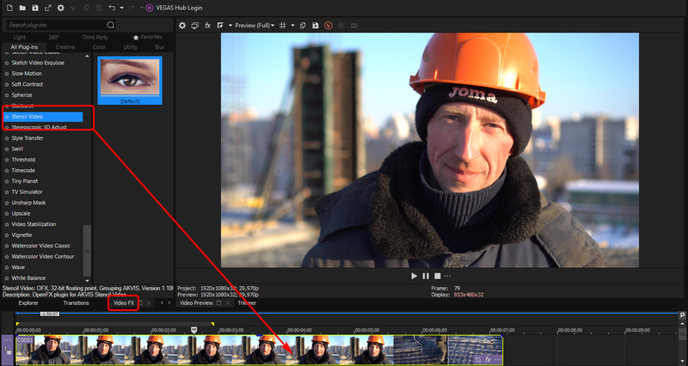Select the White Balance plug-in
Viewport: 688px width, 366px height.
28,278
